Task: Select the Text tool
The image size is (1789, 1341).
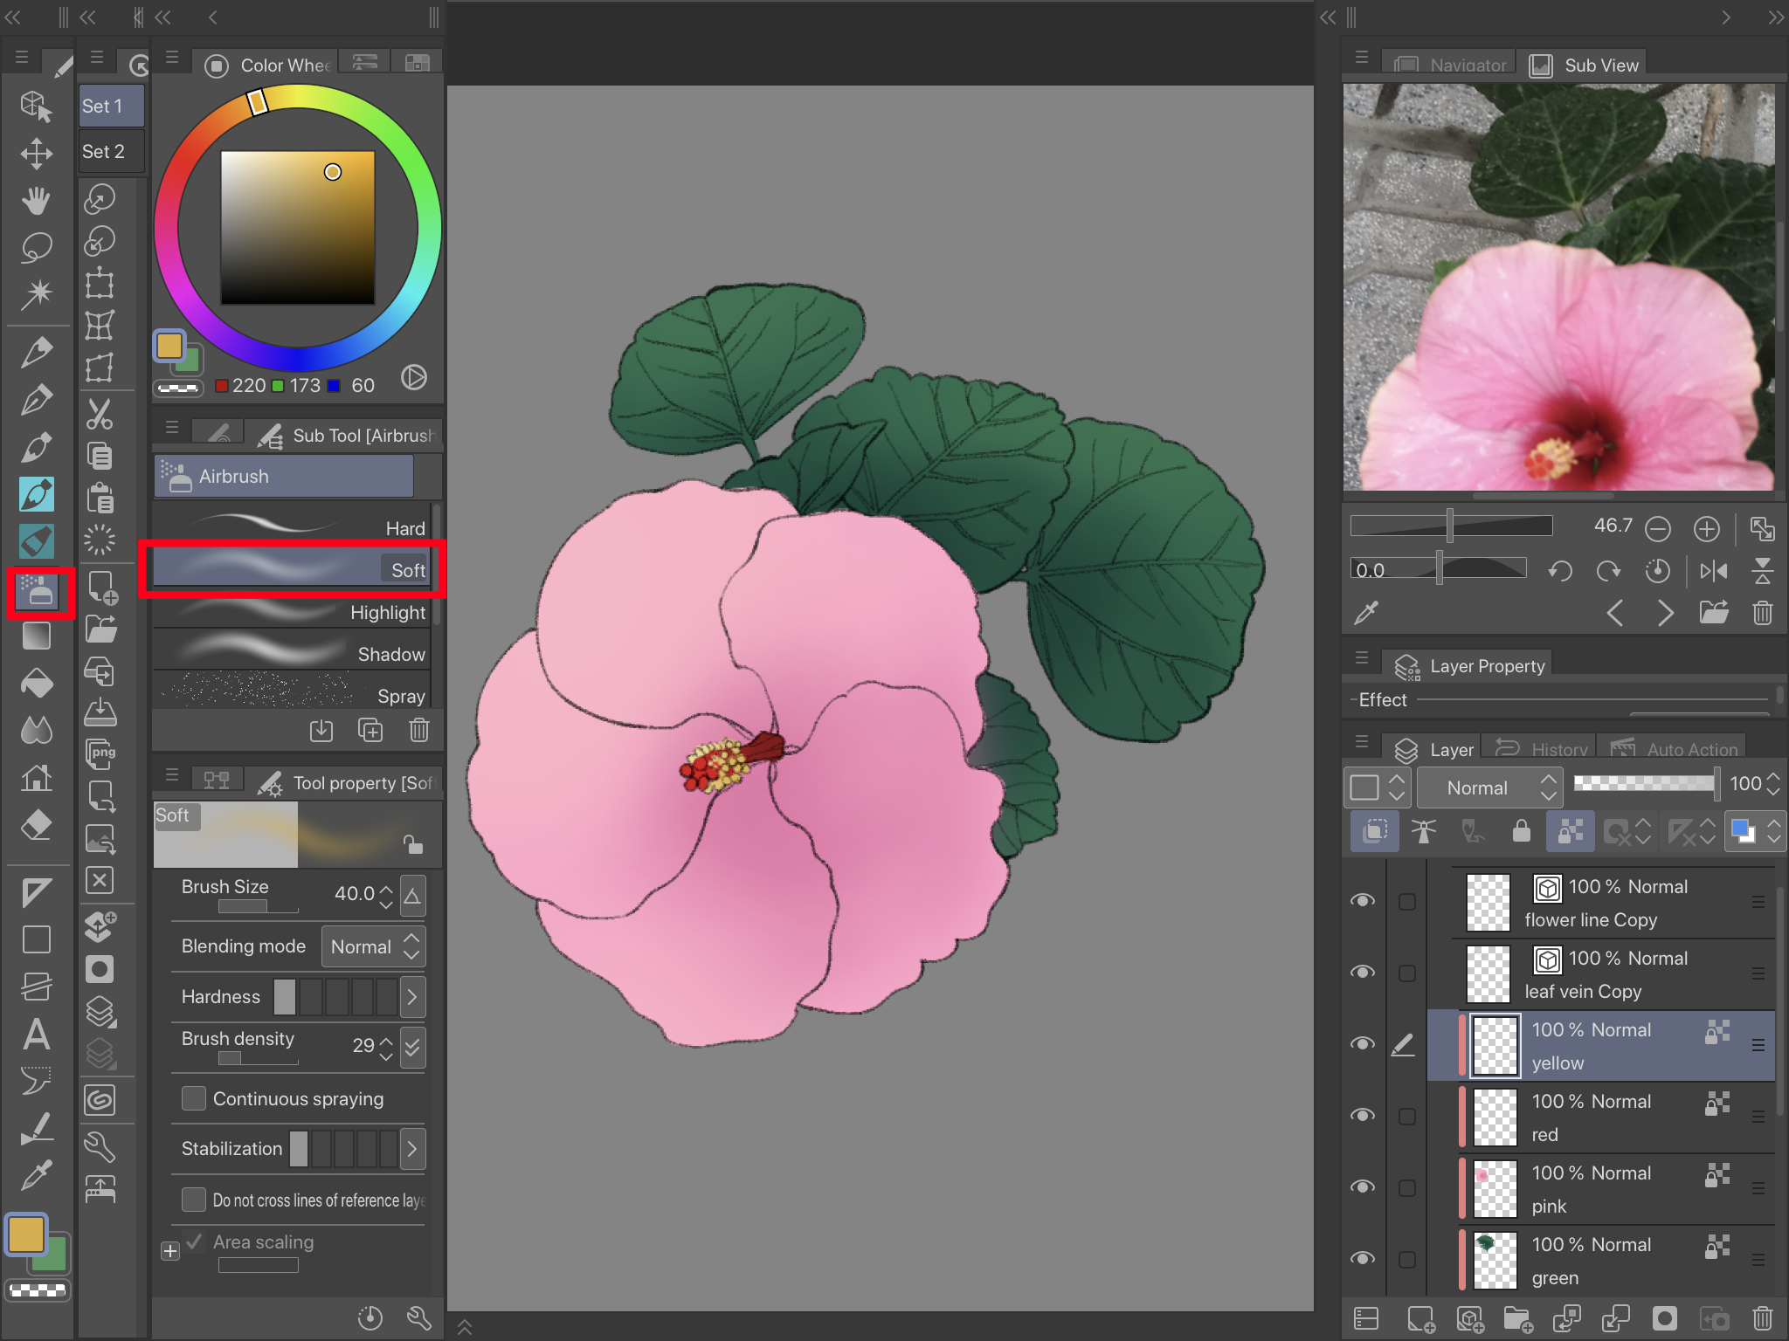Action: [36, 1035]
